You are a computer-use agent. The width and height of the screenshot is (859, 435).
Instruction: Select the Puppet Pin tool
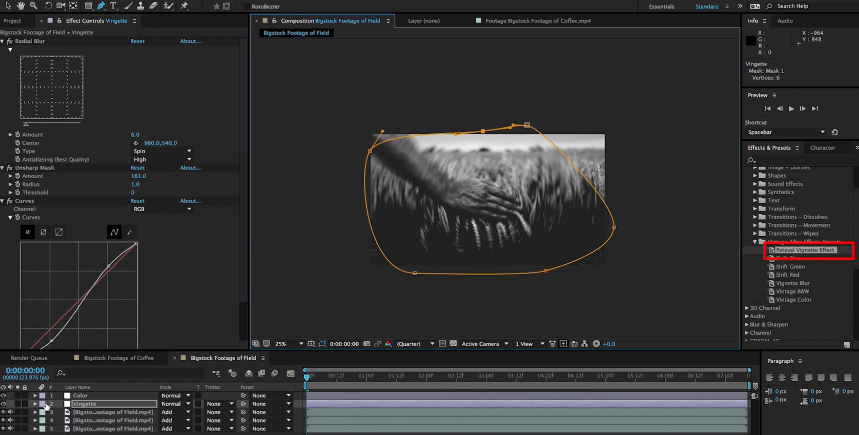pos(184,6)
